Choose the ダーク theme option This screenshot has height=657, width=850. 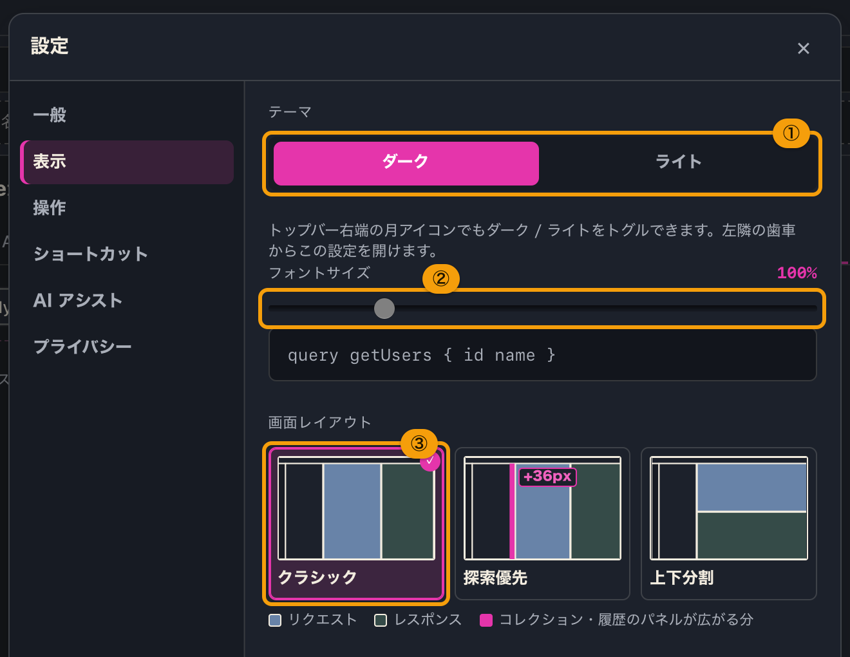pos(406,163)
